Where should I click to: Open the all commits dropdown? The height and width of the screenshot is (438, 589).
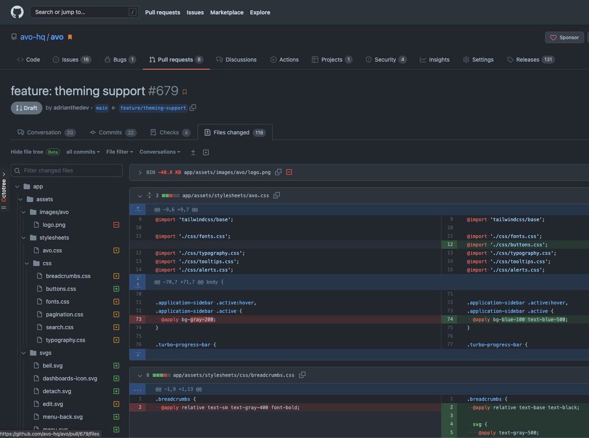tap(83, 152)
